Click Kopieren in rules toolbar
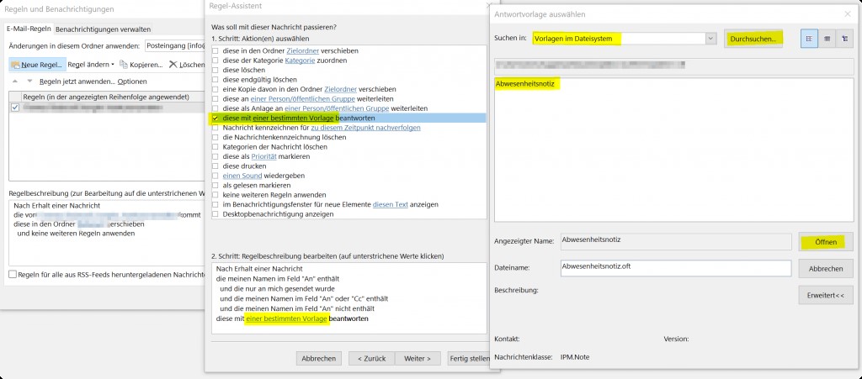The height and width of the screenshot is (379, 862). pyautogui.click(x=141, y=65)
